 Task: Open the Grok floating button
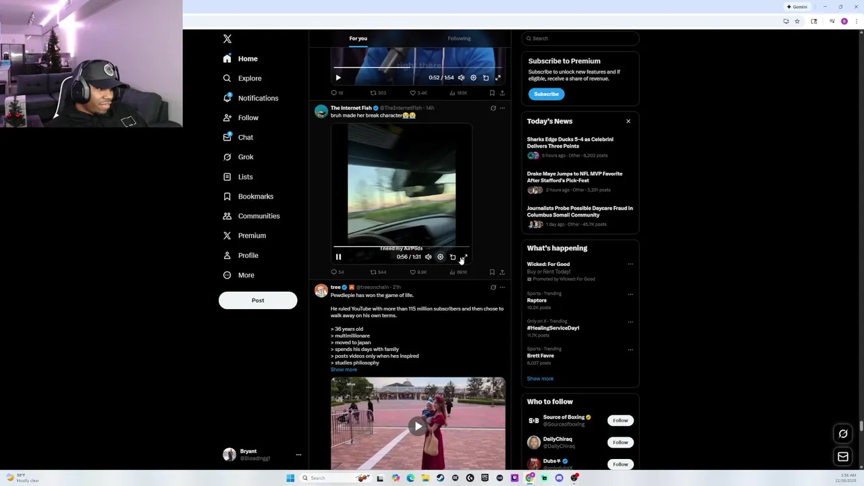[843, 434]
